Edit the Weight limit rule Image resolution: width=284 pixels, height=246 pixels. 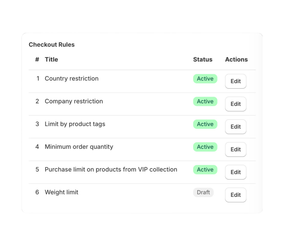(235, 195)
